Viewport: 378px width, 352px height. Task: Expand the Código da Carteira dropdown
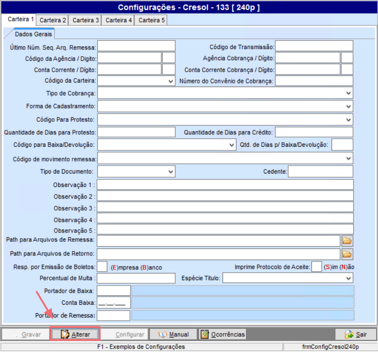point(171,81)
